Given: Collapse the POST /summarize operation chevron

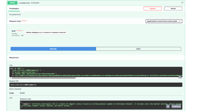Looking at the screenshot, I should [x=182, y=3].
